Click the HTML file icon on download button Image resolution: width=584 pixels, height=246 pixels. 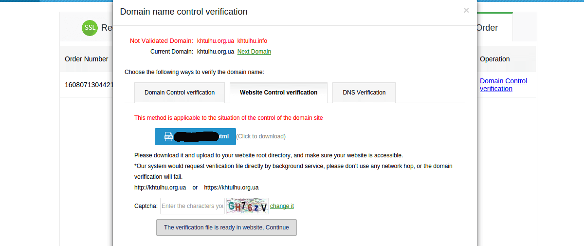click(169, 137)
